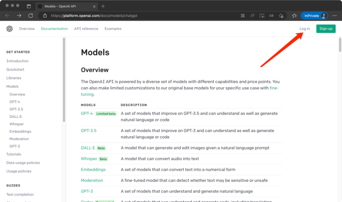The height and width of the screenshot is (202, 342).
Task: Add this page to favorites star icon
Action: (281, 16)
